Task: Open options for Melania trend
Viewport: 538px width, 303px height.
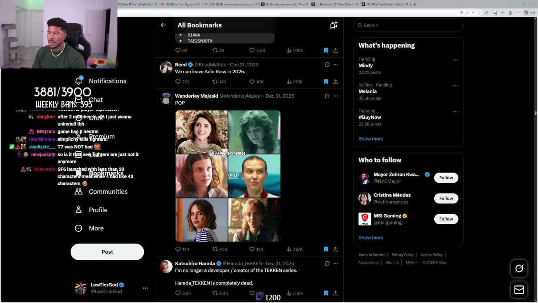Action: click(455, 86)
